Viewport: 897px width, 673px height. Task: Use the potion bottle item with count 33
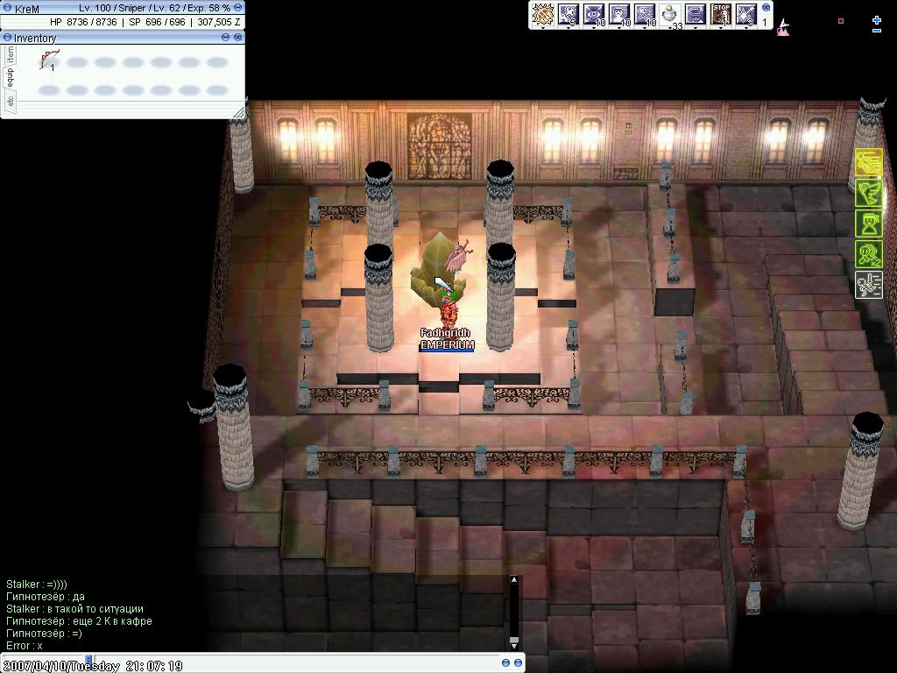point(670,14)
